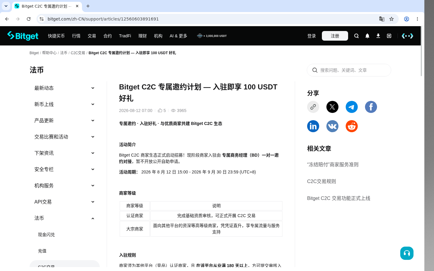Open language globe icon in header
Viewport: 434px width, 271px height.
pyautogui.click(x=389, y=36)
